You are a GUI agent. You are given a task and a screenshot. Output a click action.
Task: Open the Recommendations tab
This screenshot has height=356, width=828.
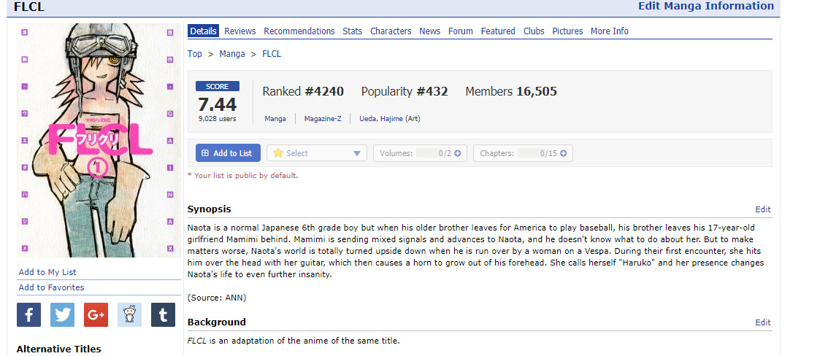299,31
